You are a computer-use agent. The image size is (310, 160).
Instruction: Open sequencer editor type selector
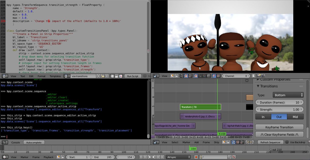point(156,142)
